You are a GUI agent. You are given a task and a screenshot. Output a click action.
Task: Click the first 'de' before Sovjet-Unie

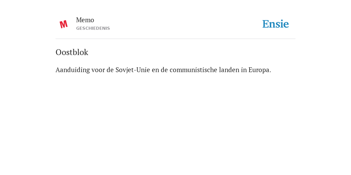(110, 70)
